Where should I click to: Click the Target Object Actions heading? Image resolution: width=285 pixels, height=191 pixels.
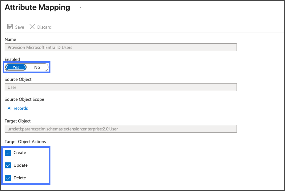(25, 141)
